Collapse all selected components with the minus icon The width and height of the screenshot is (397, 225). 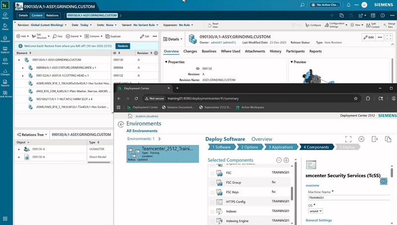(279, 160)
